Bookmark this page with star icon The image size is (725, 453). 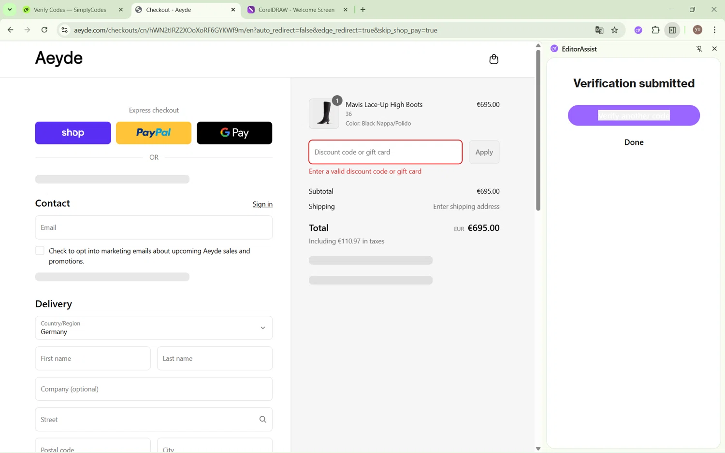(x=615, y=30)
